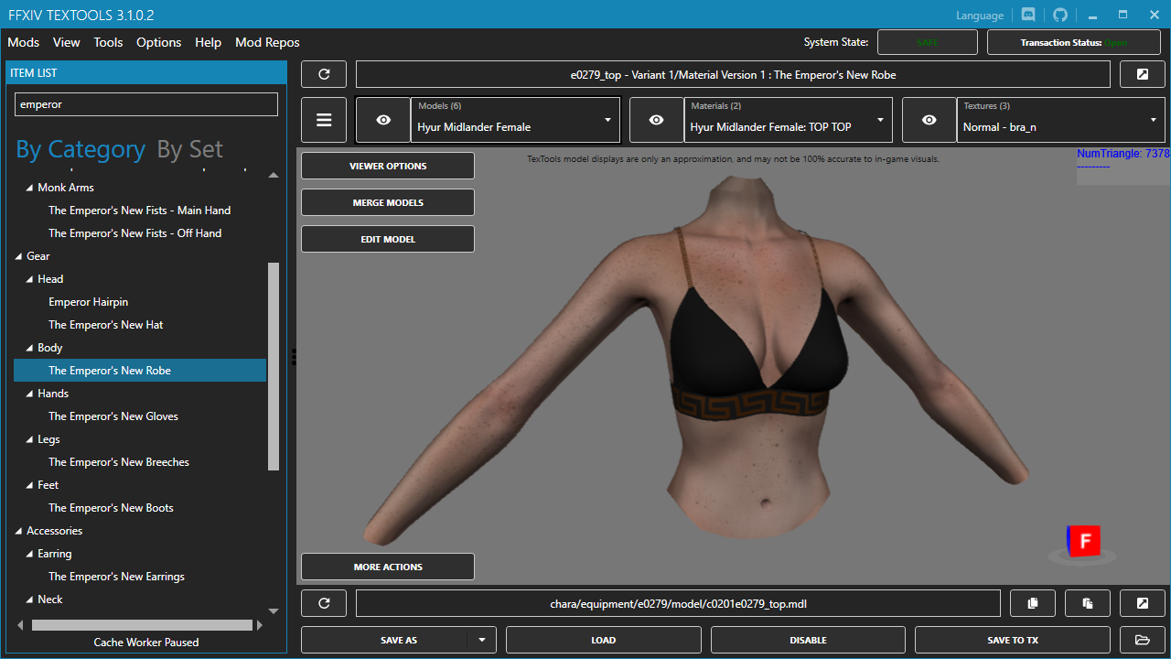The image size is (1171, 659).
Task: Refresh the file beside the .mdl path
Action: [324, 603]
